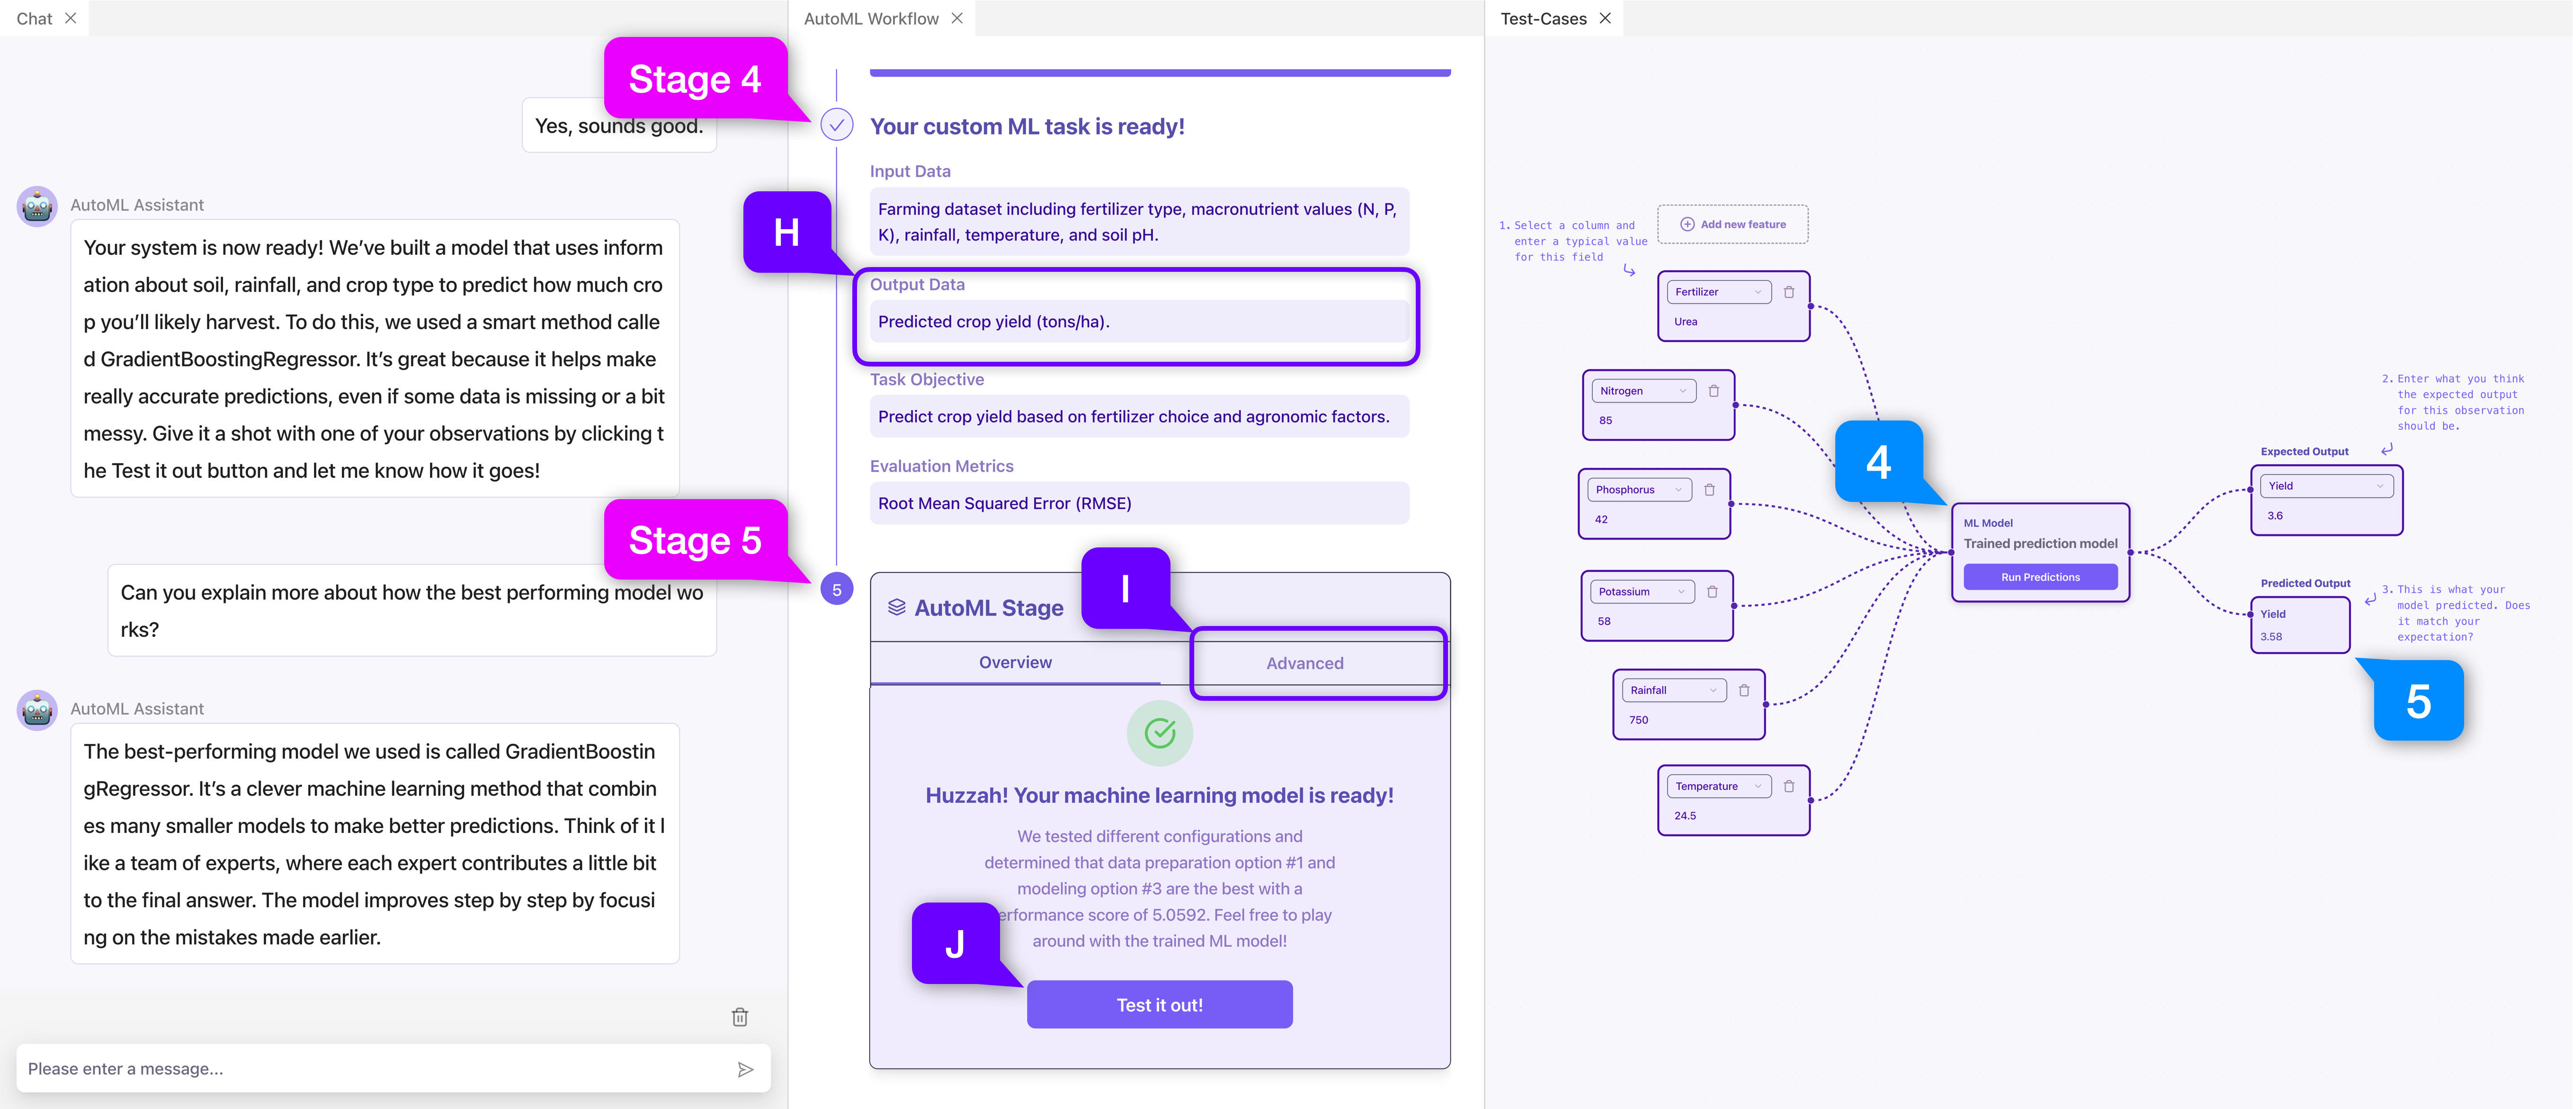Click the Run Predictions button
Viewport: 2573px width, 1109px height.
click(2040, 578)
